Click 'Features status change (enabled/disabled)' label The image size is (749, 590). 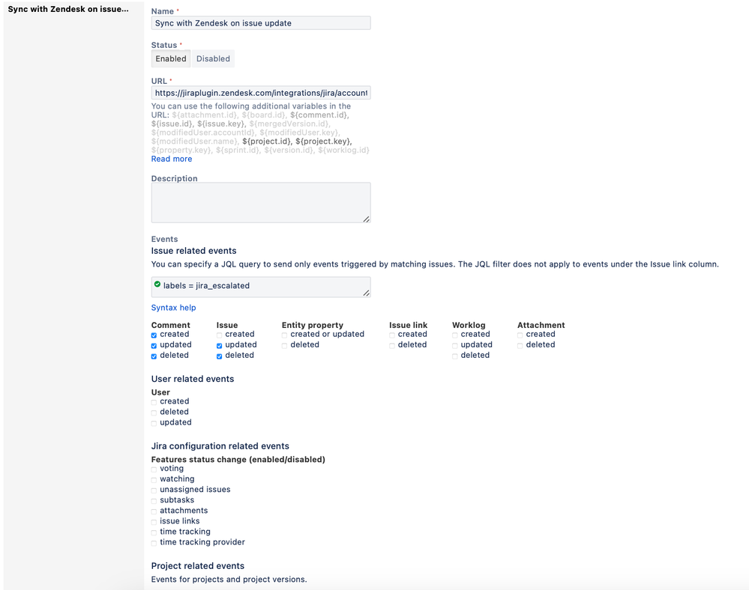coord(238,459)
